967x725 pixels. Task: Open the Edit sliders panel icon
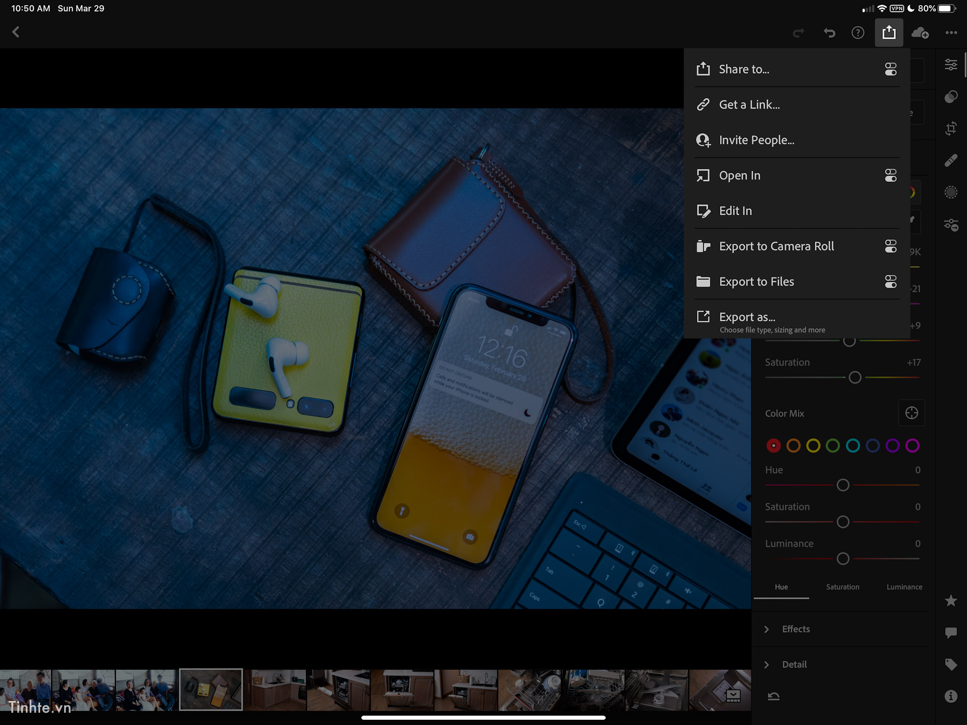(951, 65)
